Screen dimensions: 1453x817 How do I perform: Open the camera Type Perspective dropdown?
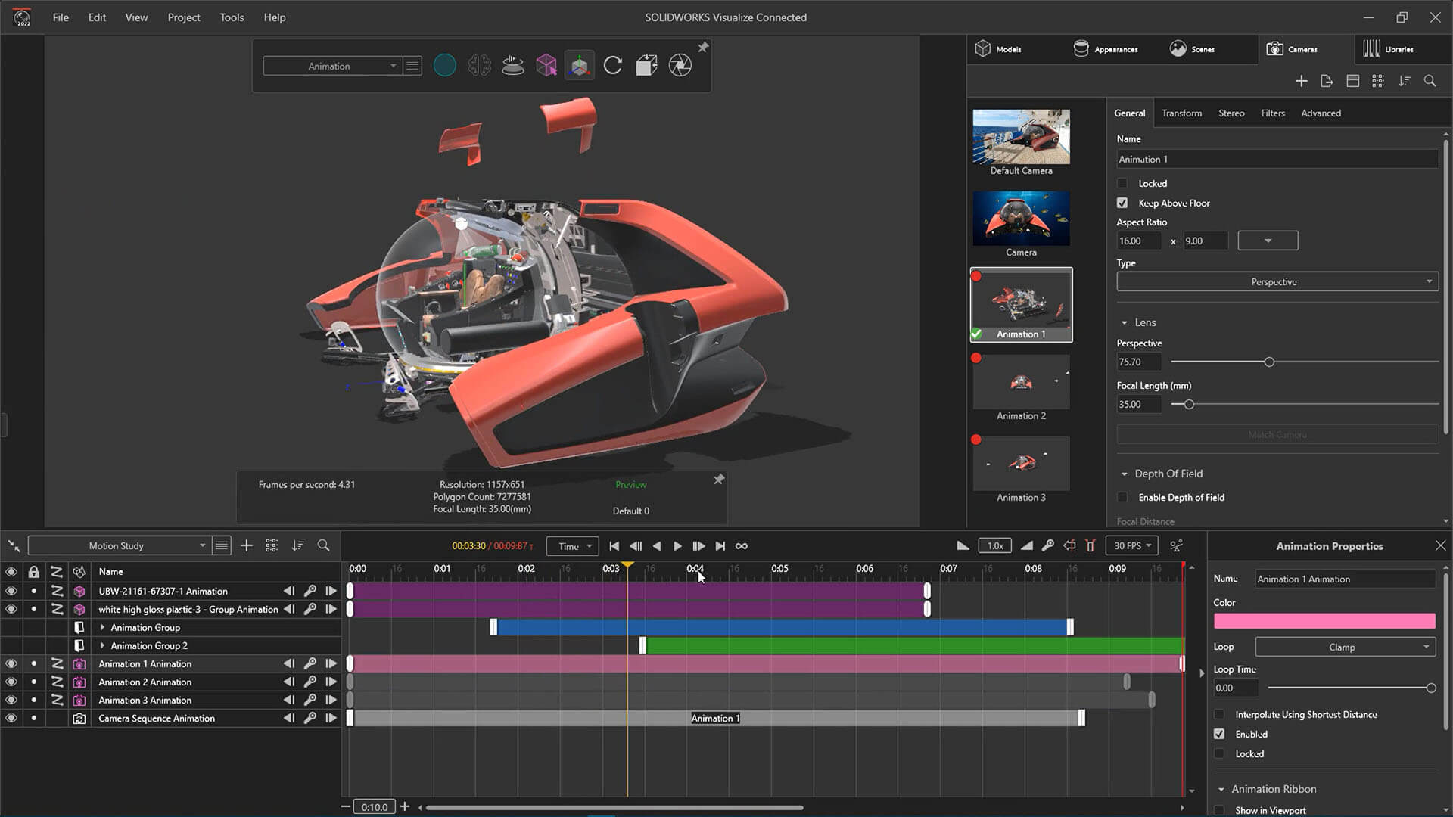[1277, 281]
